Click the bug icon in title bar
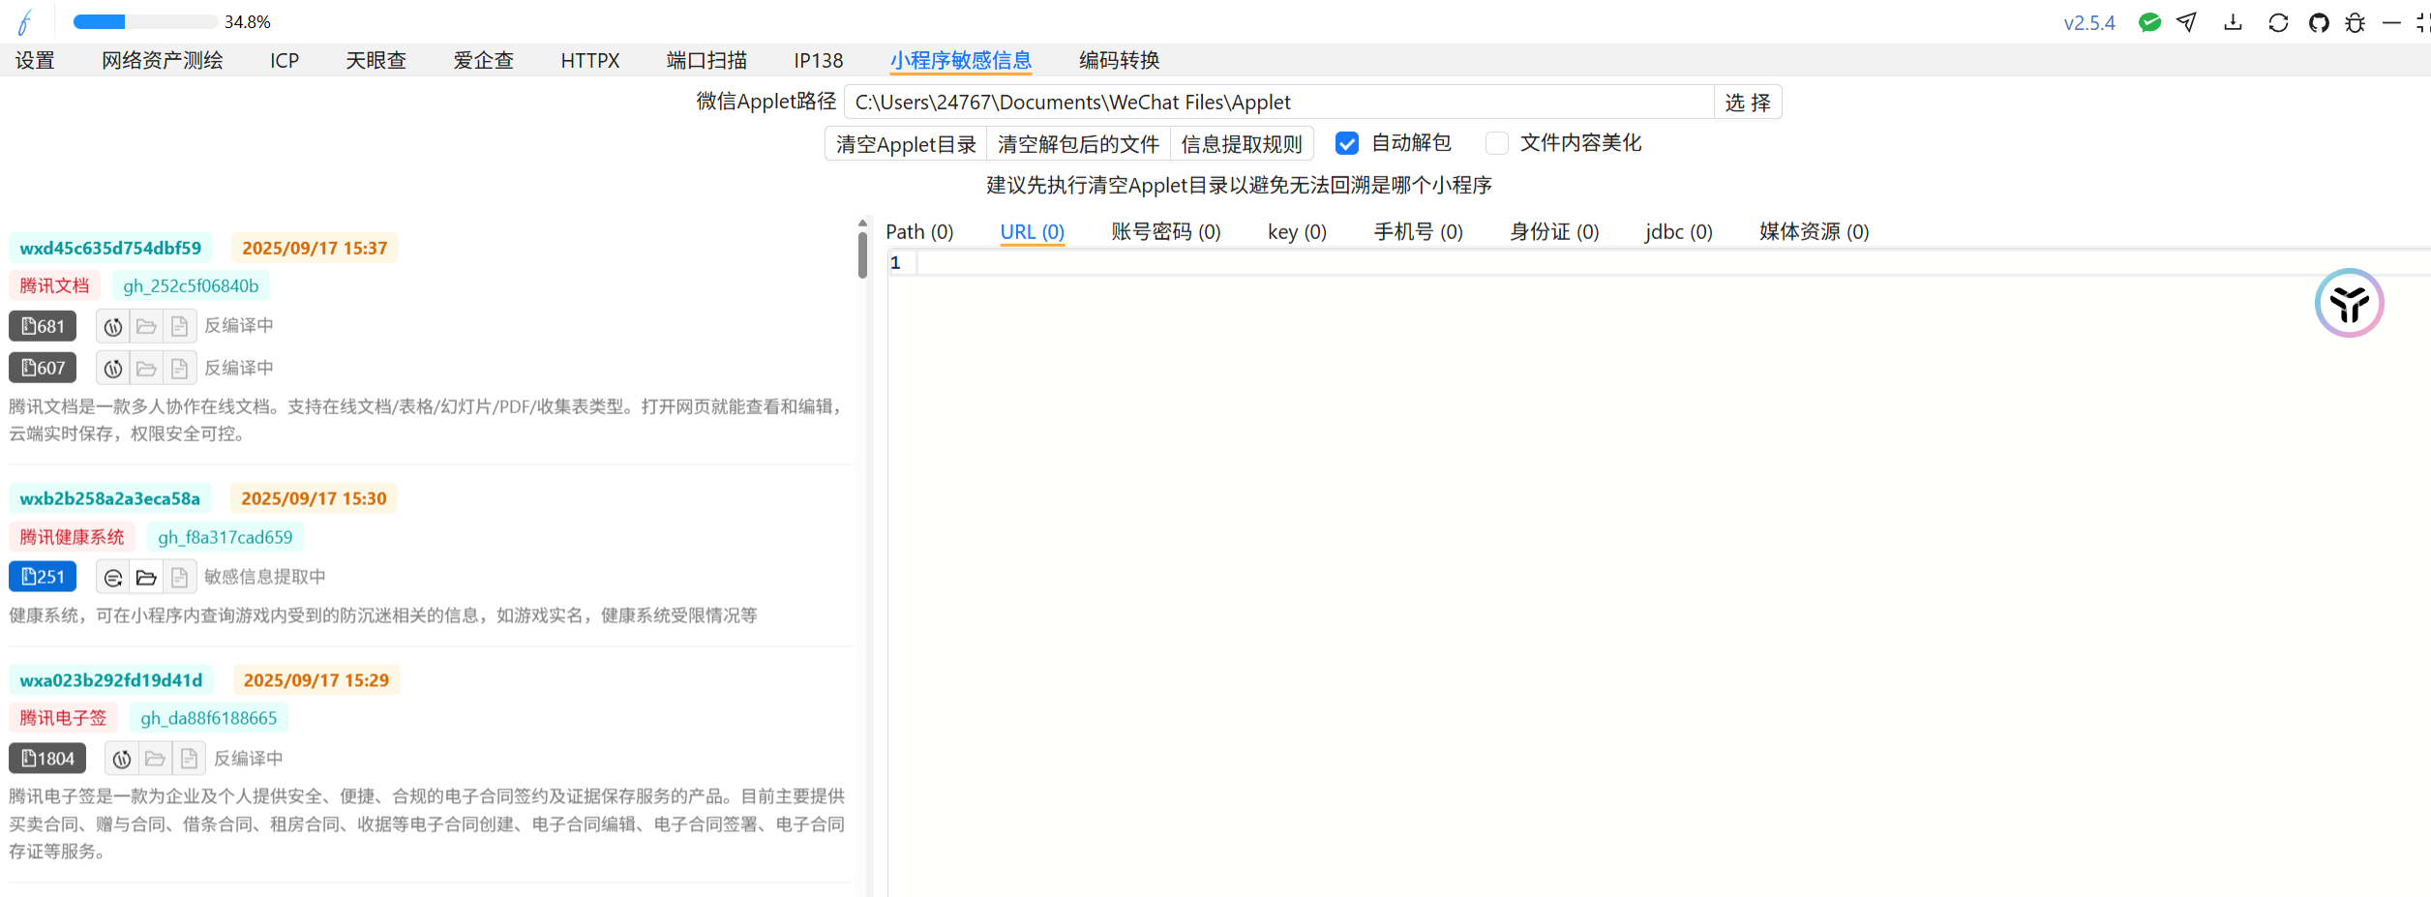 (2356, 22)
